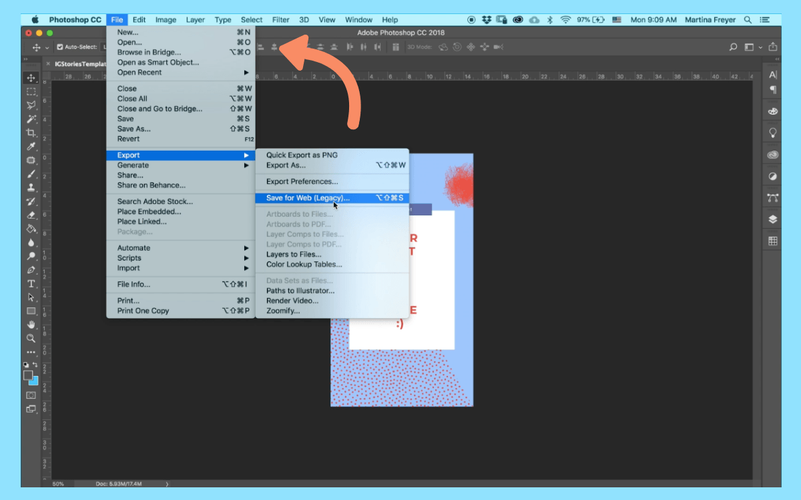
Task: Select the Paint Bucket tool
Action: coord(31,229)
